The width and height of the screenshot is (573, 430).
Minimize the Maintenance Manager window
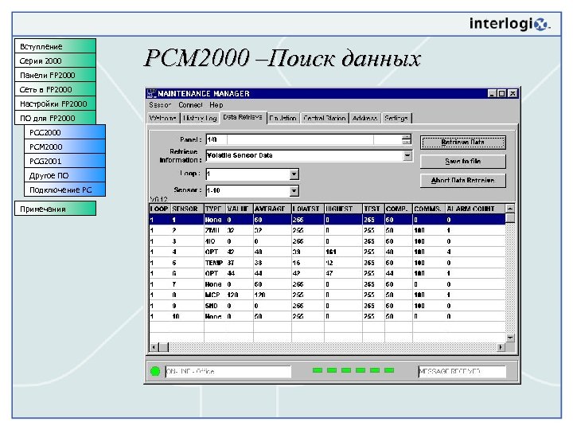(x=493, y=94)
